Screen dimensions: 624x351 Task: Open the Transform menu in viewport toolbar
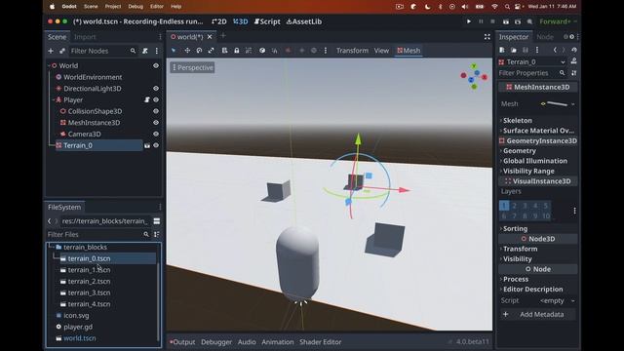352,51
